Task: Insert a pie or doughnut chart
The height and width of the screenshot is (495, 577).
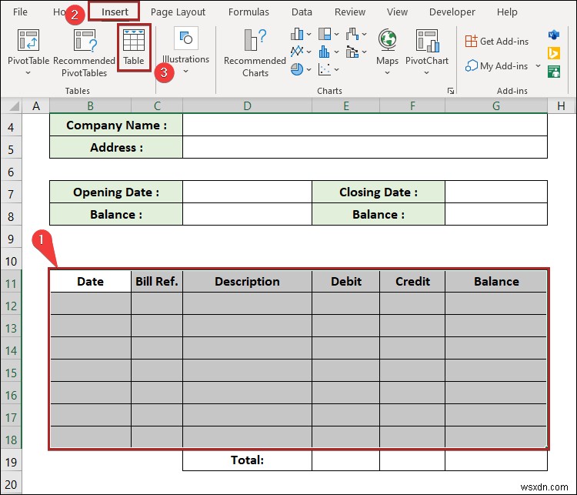Action: [x=297, y=69]
